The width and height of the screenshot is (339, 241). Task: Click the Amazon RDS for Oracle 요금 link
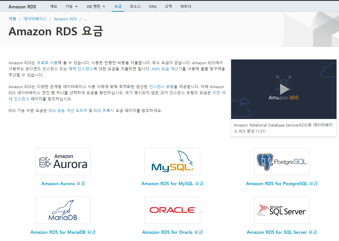point(172,232)
